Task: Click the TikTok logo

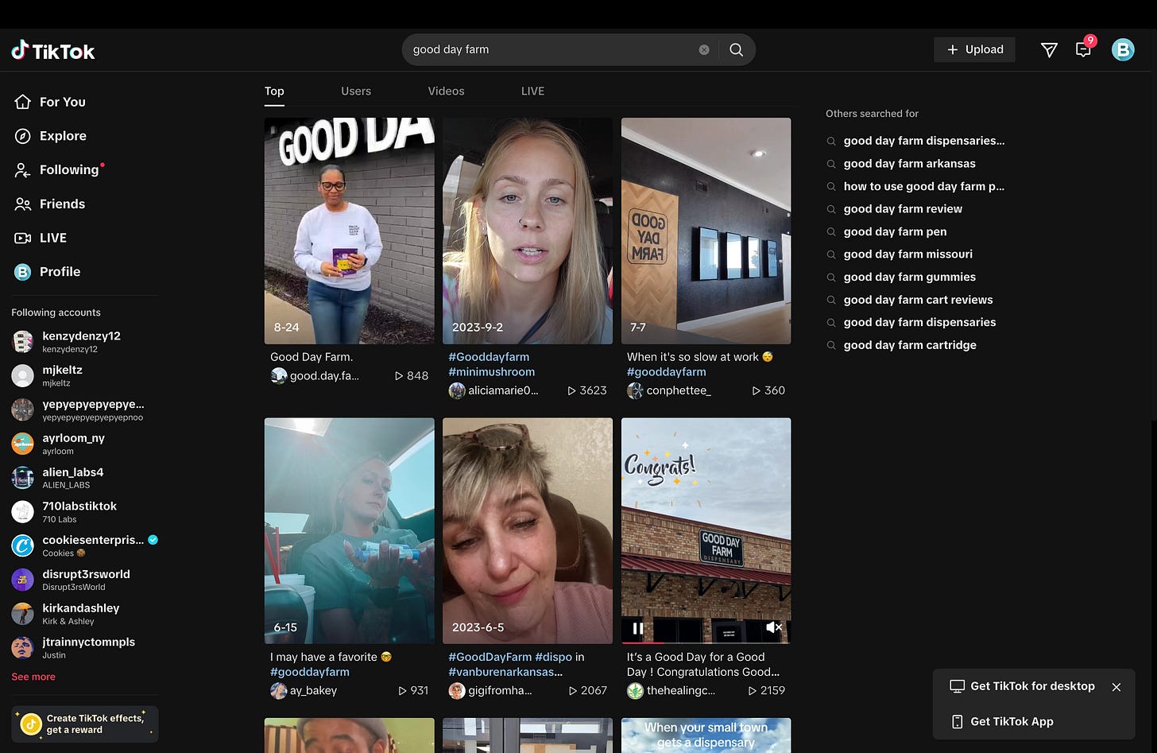Action: pyautogui.click(x=52, y=51)
